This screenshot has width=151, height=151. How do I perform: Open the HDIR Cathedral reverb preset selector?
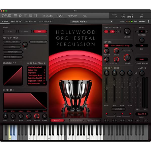coord(120,46)
